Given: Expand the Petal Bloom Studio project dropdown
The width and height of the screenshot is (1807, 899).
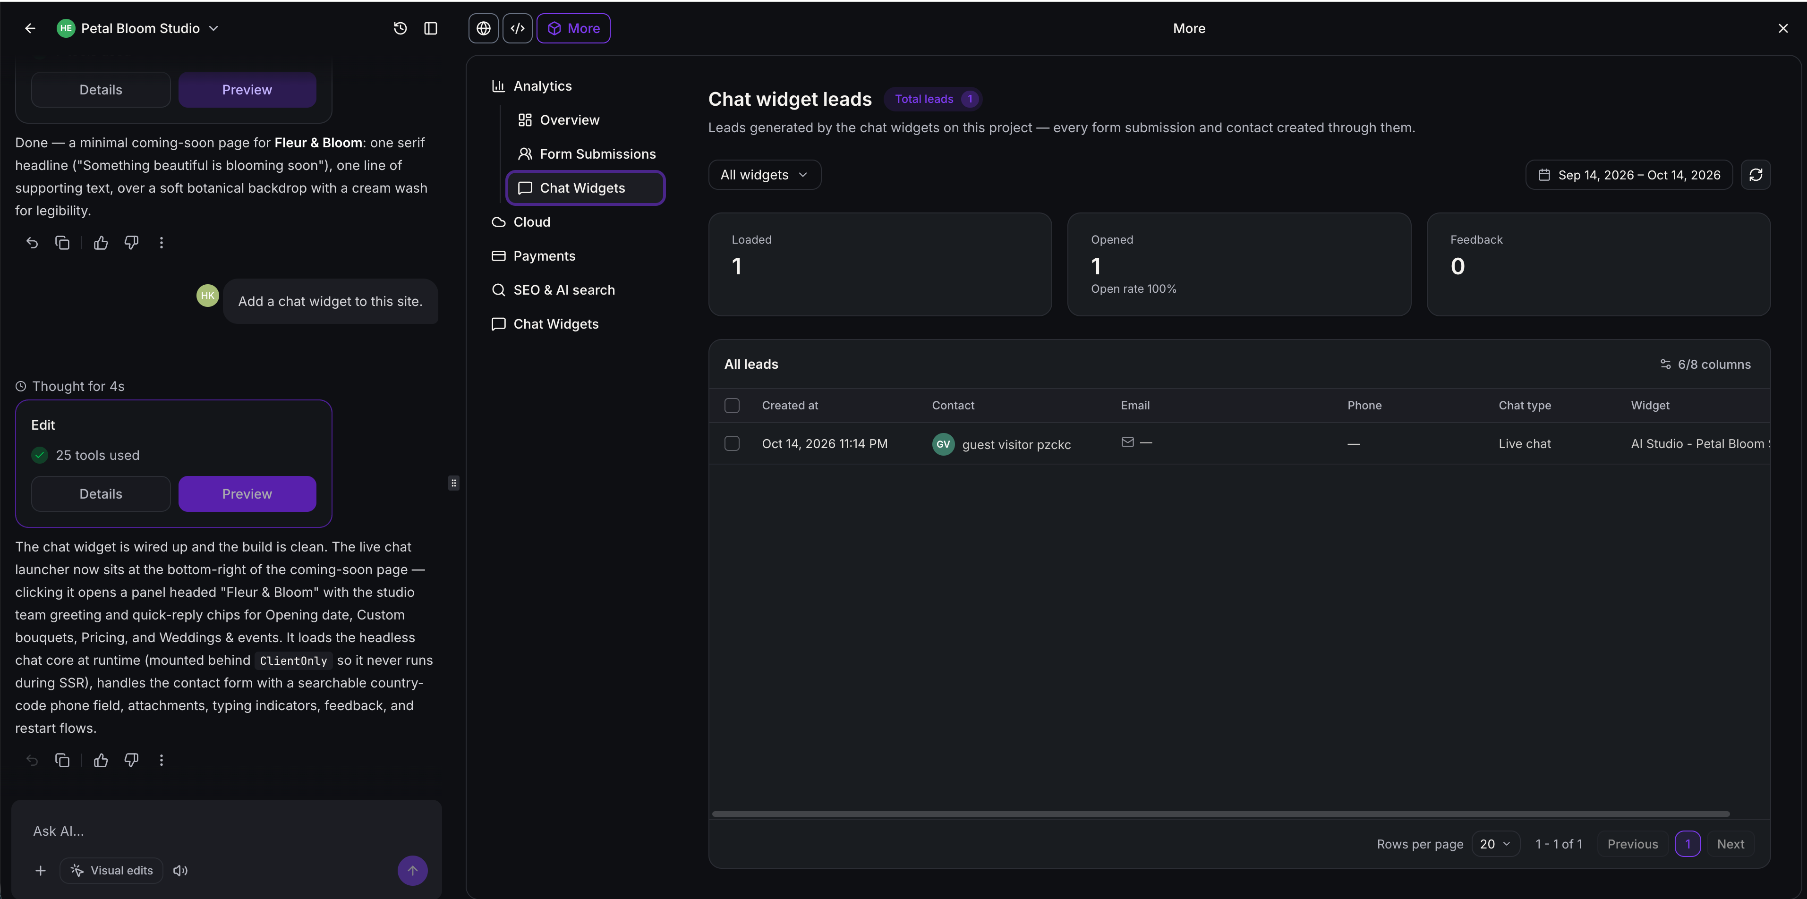Looking at the screenshot, I should tap(214, 28).
